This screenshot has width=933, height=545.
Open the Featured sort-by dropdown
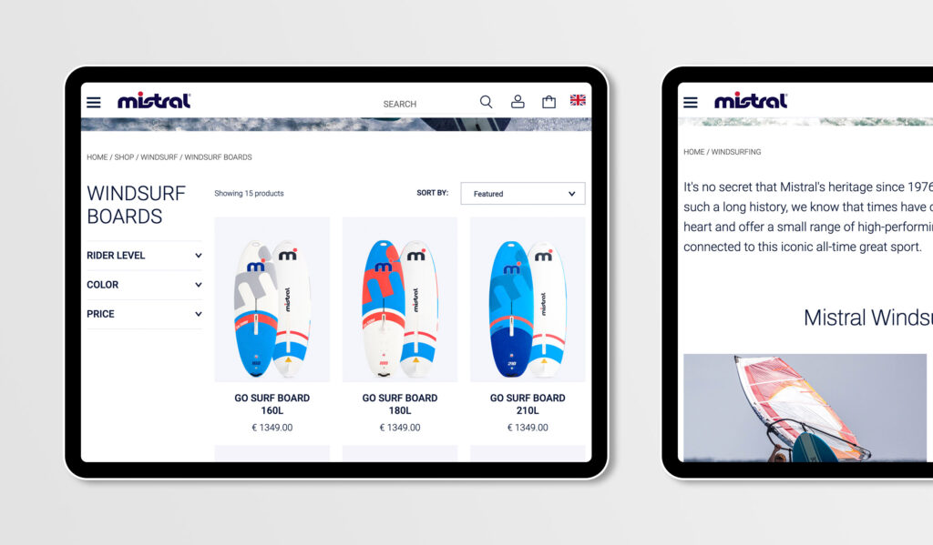[x=523, y=194]
